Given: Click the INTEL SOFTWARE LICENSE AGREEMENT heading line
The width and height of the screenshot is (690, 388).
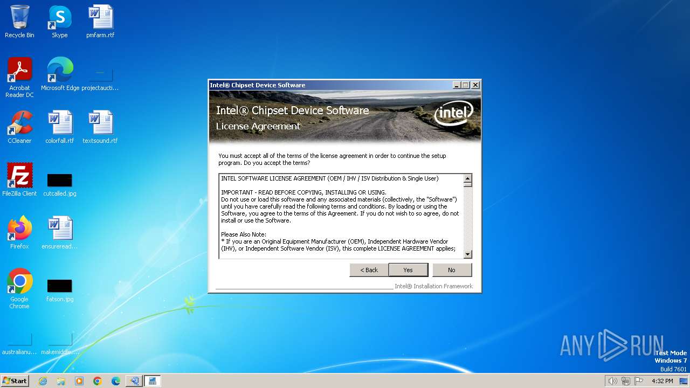Looking at the screenshot, I should pyautogui.click(x=329, y=178).
